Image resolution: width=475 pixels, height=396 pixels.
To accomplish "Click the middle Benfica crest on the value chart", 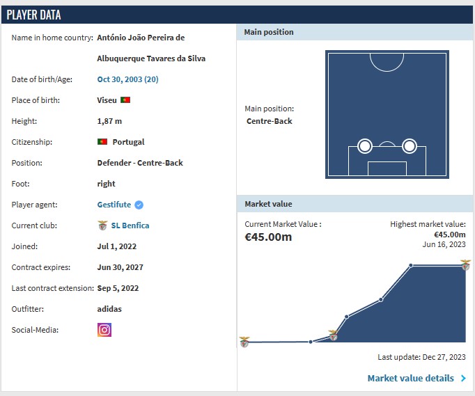I will point(333,335).
